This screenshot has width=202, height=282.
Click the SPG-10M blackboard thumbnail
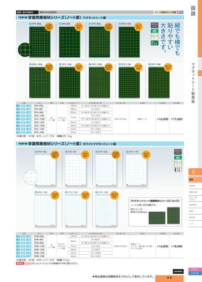[129, 42]
